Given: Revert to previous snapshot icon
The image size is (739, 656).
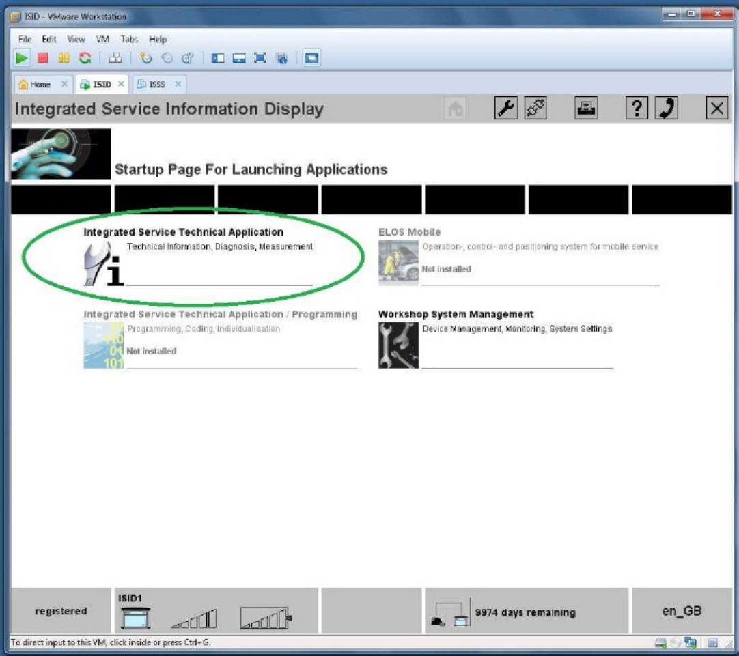Looking at the screenshot, I should tap(167, 58).
